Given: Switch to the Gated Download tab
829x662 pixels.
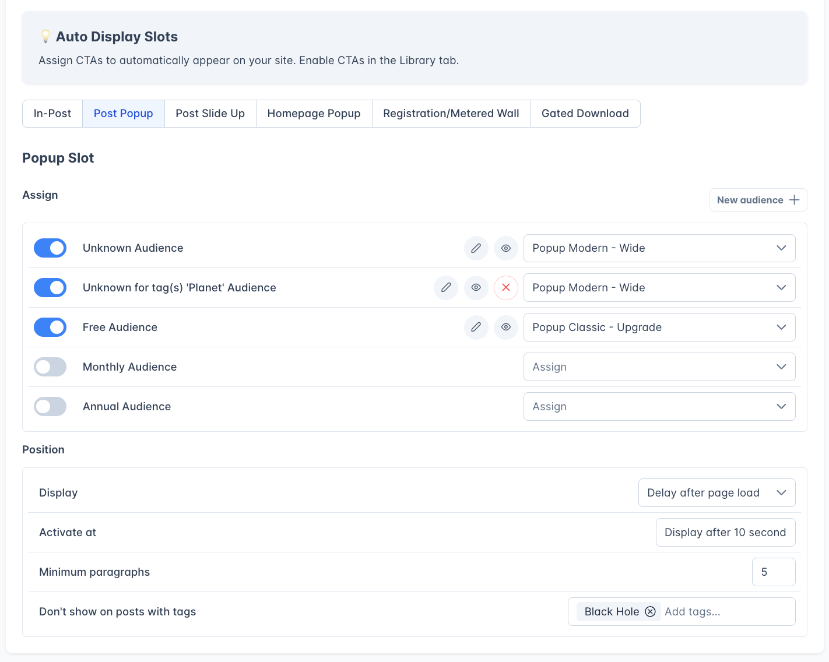Looking at the screenshot, I should 585,114.
